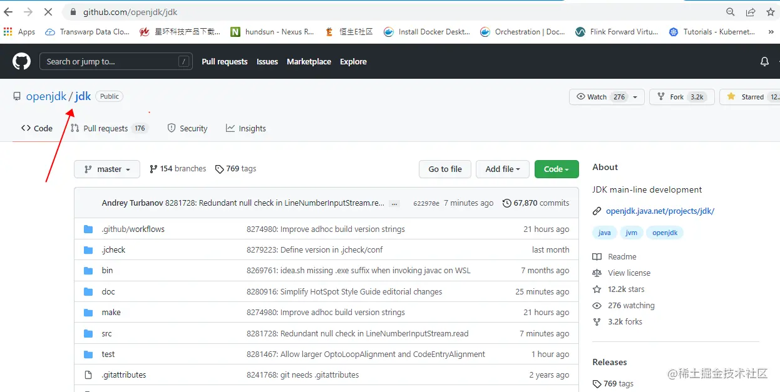Click the share page icon in address bar
The height and width of the screenshot is (392, 780).
(750, 12)
